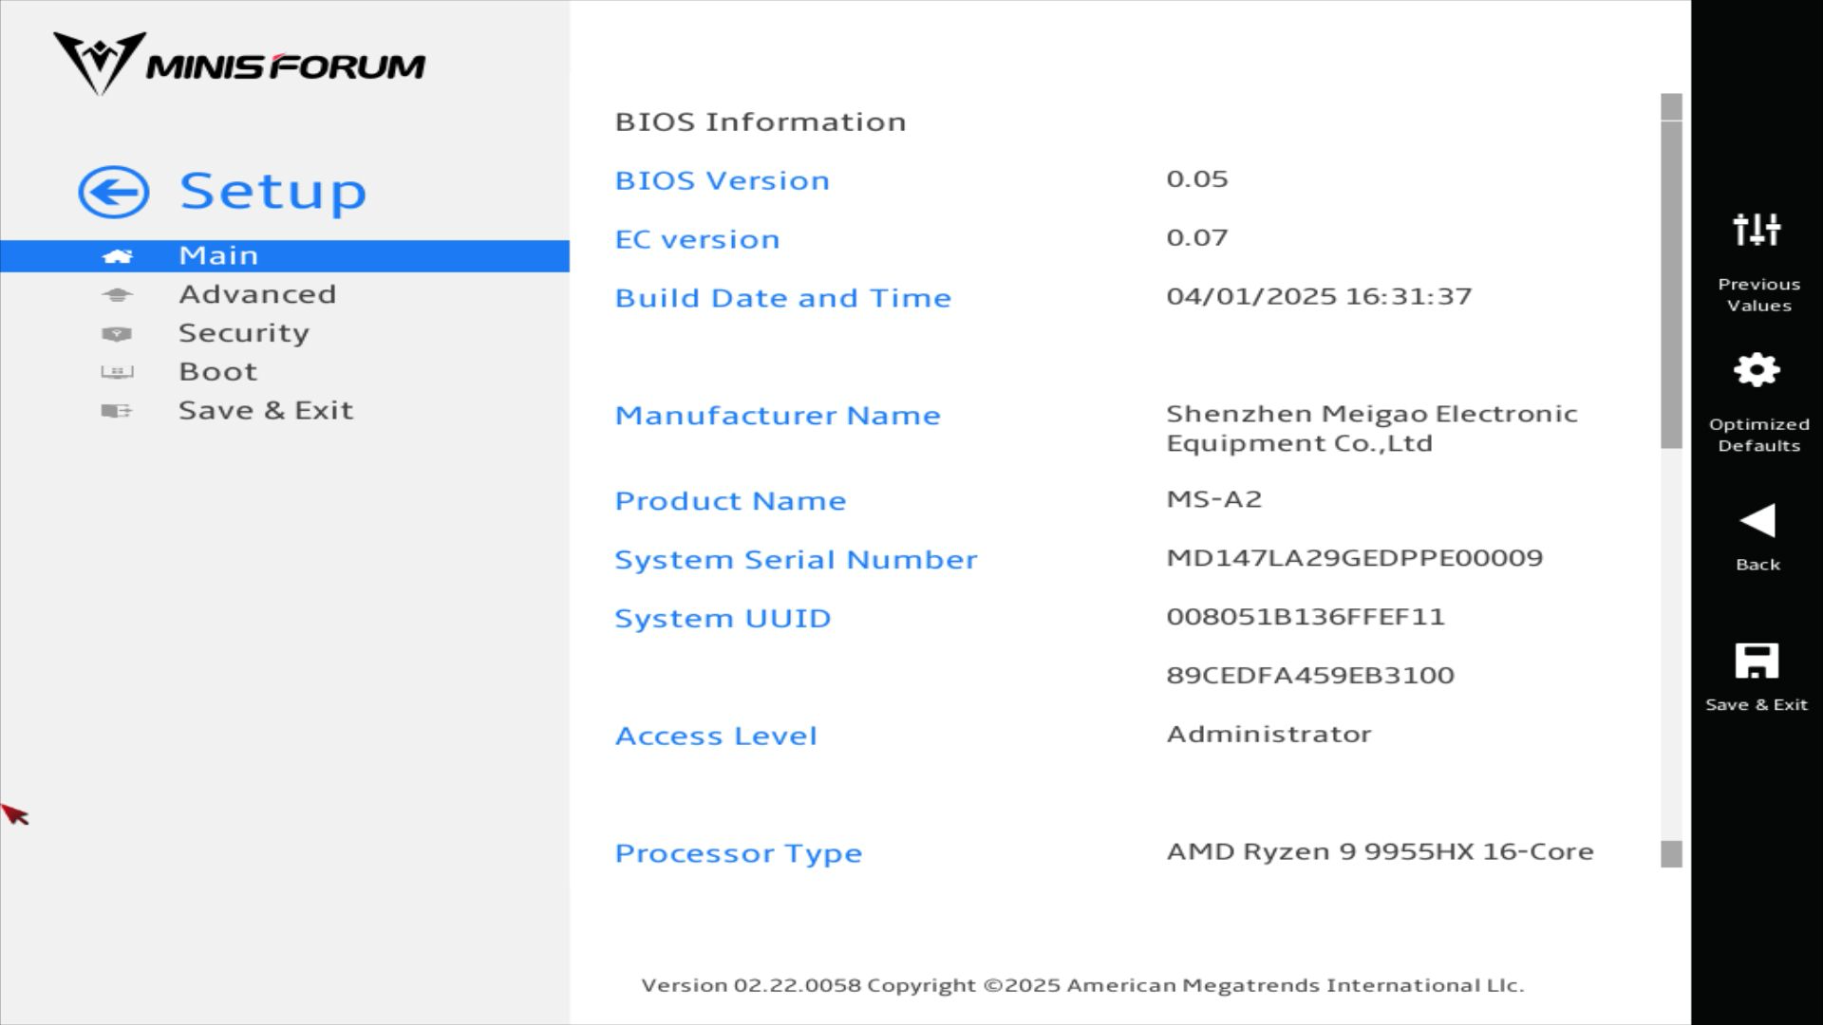Click the exit icon beside Save & Exit
The width and height of the screenshot is (1823, 1025).
coord(117,411)
